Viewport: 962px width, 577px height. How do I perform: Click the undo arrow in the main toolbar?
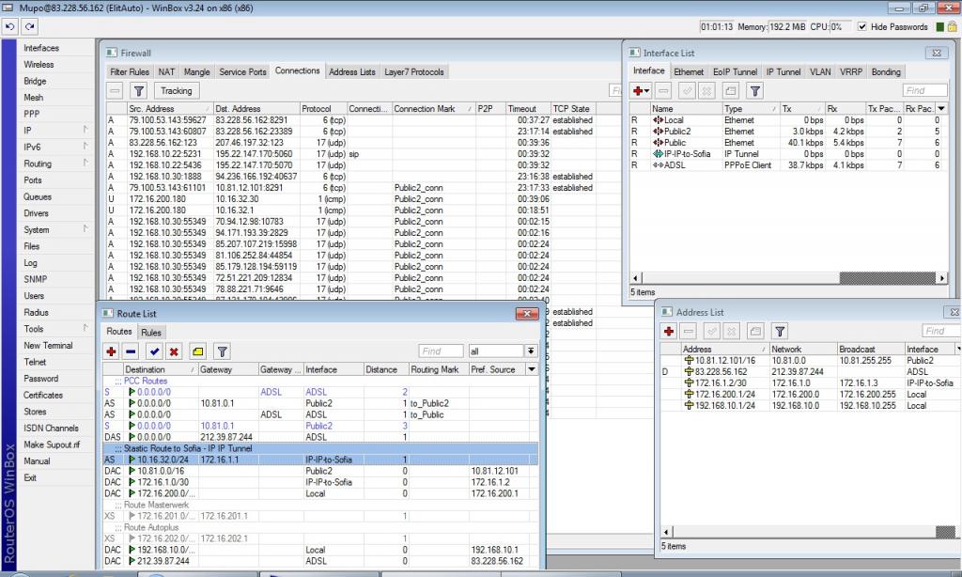tap(9, 27)
